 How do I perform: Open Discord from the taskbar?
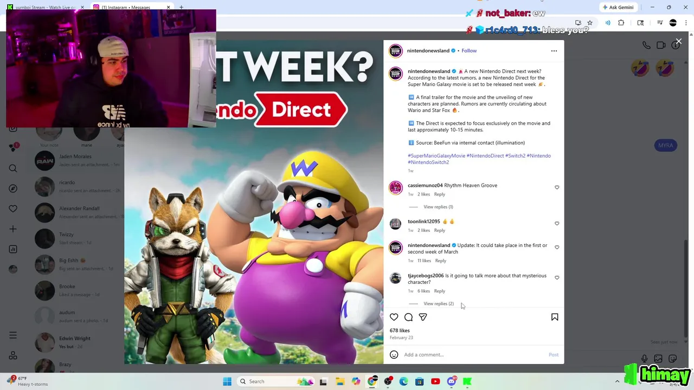click(x=451, y=381)
